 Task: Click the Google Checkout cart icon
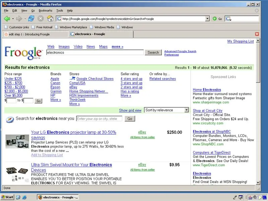click(x=72, y=78)
